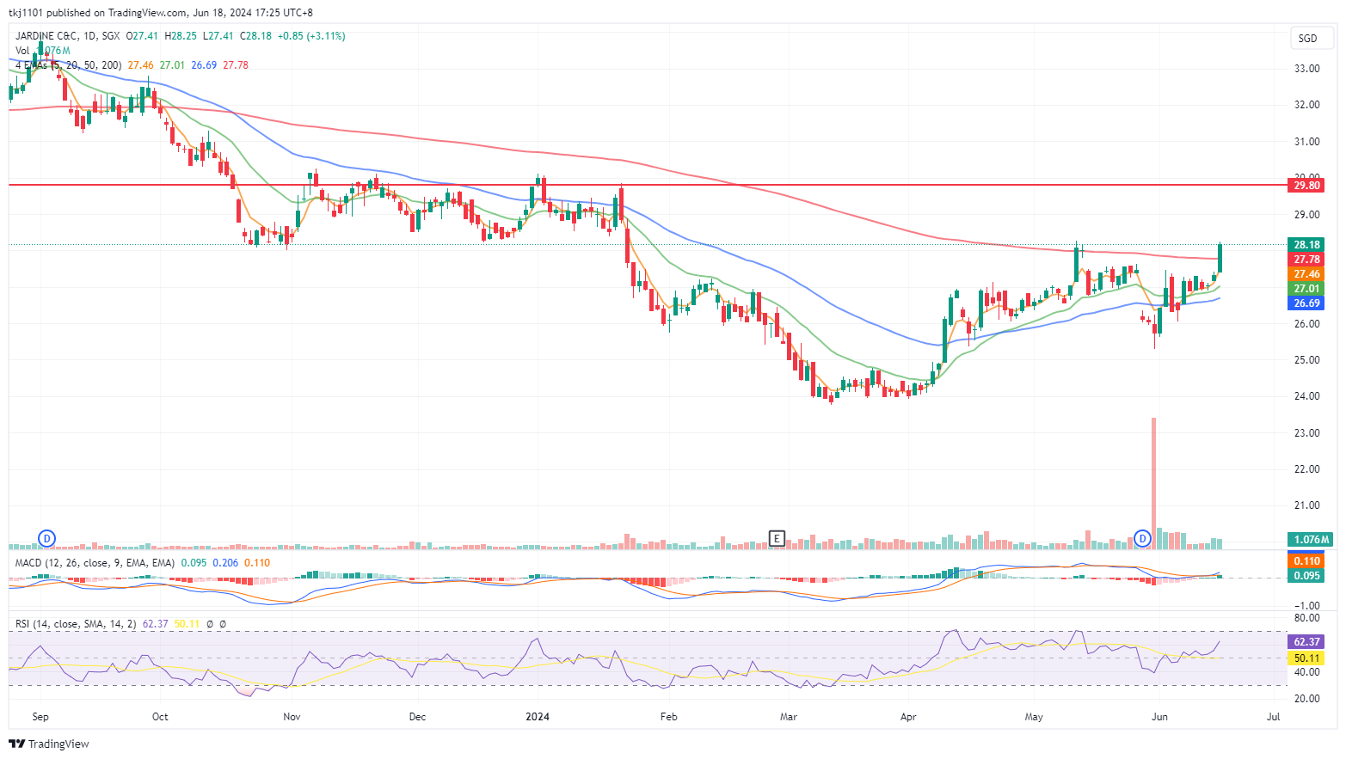Click the Dec label on time axis
Image resolution: width=1346 pixels, height=759 pixels.
[417, 717]
